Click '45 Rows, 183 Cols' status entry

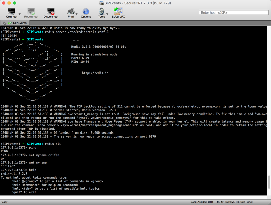click(x=235, y=202)
